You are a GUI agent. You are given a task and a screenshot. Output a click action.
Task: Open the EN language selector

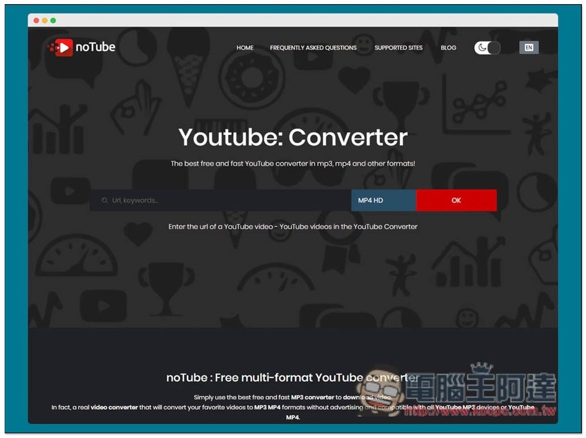coord(529,48)
